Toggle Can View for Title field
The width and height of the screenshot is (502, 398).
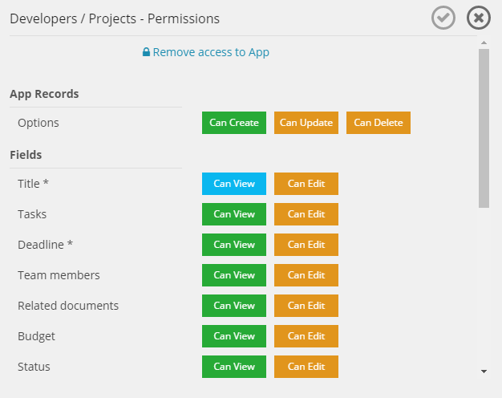pos(233,184)
